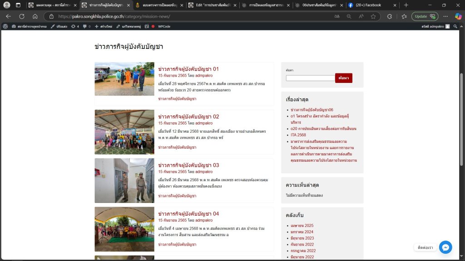
Task: Open article ข่าวภารกิจผู้บังคับบัญชา 02 title
Action: tap(188, 116)
